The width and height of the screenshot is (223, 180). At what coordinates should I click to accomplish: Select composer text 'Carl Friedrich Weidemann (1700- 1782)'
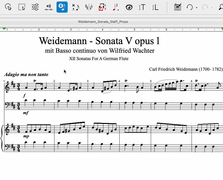click(x=186, y=69)
